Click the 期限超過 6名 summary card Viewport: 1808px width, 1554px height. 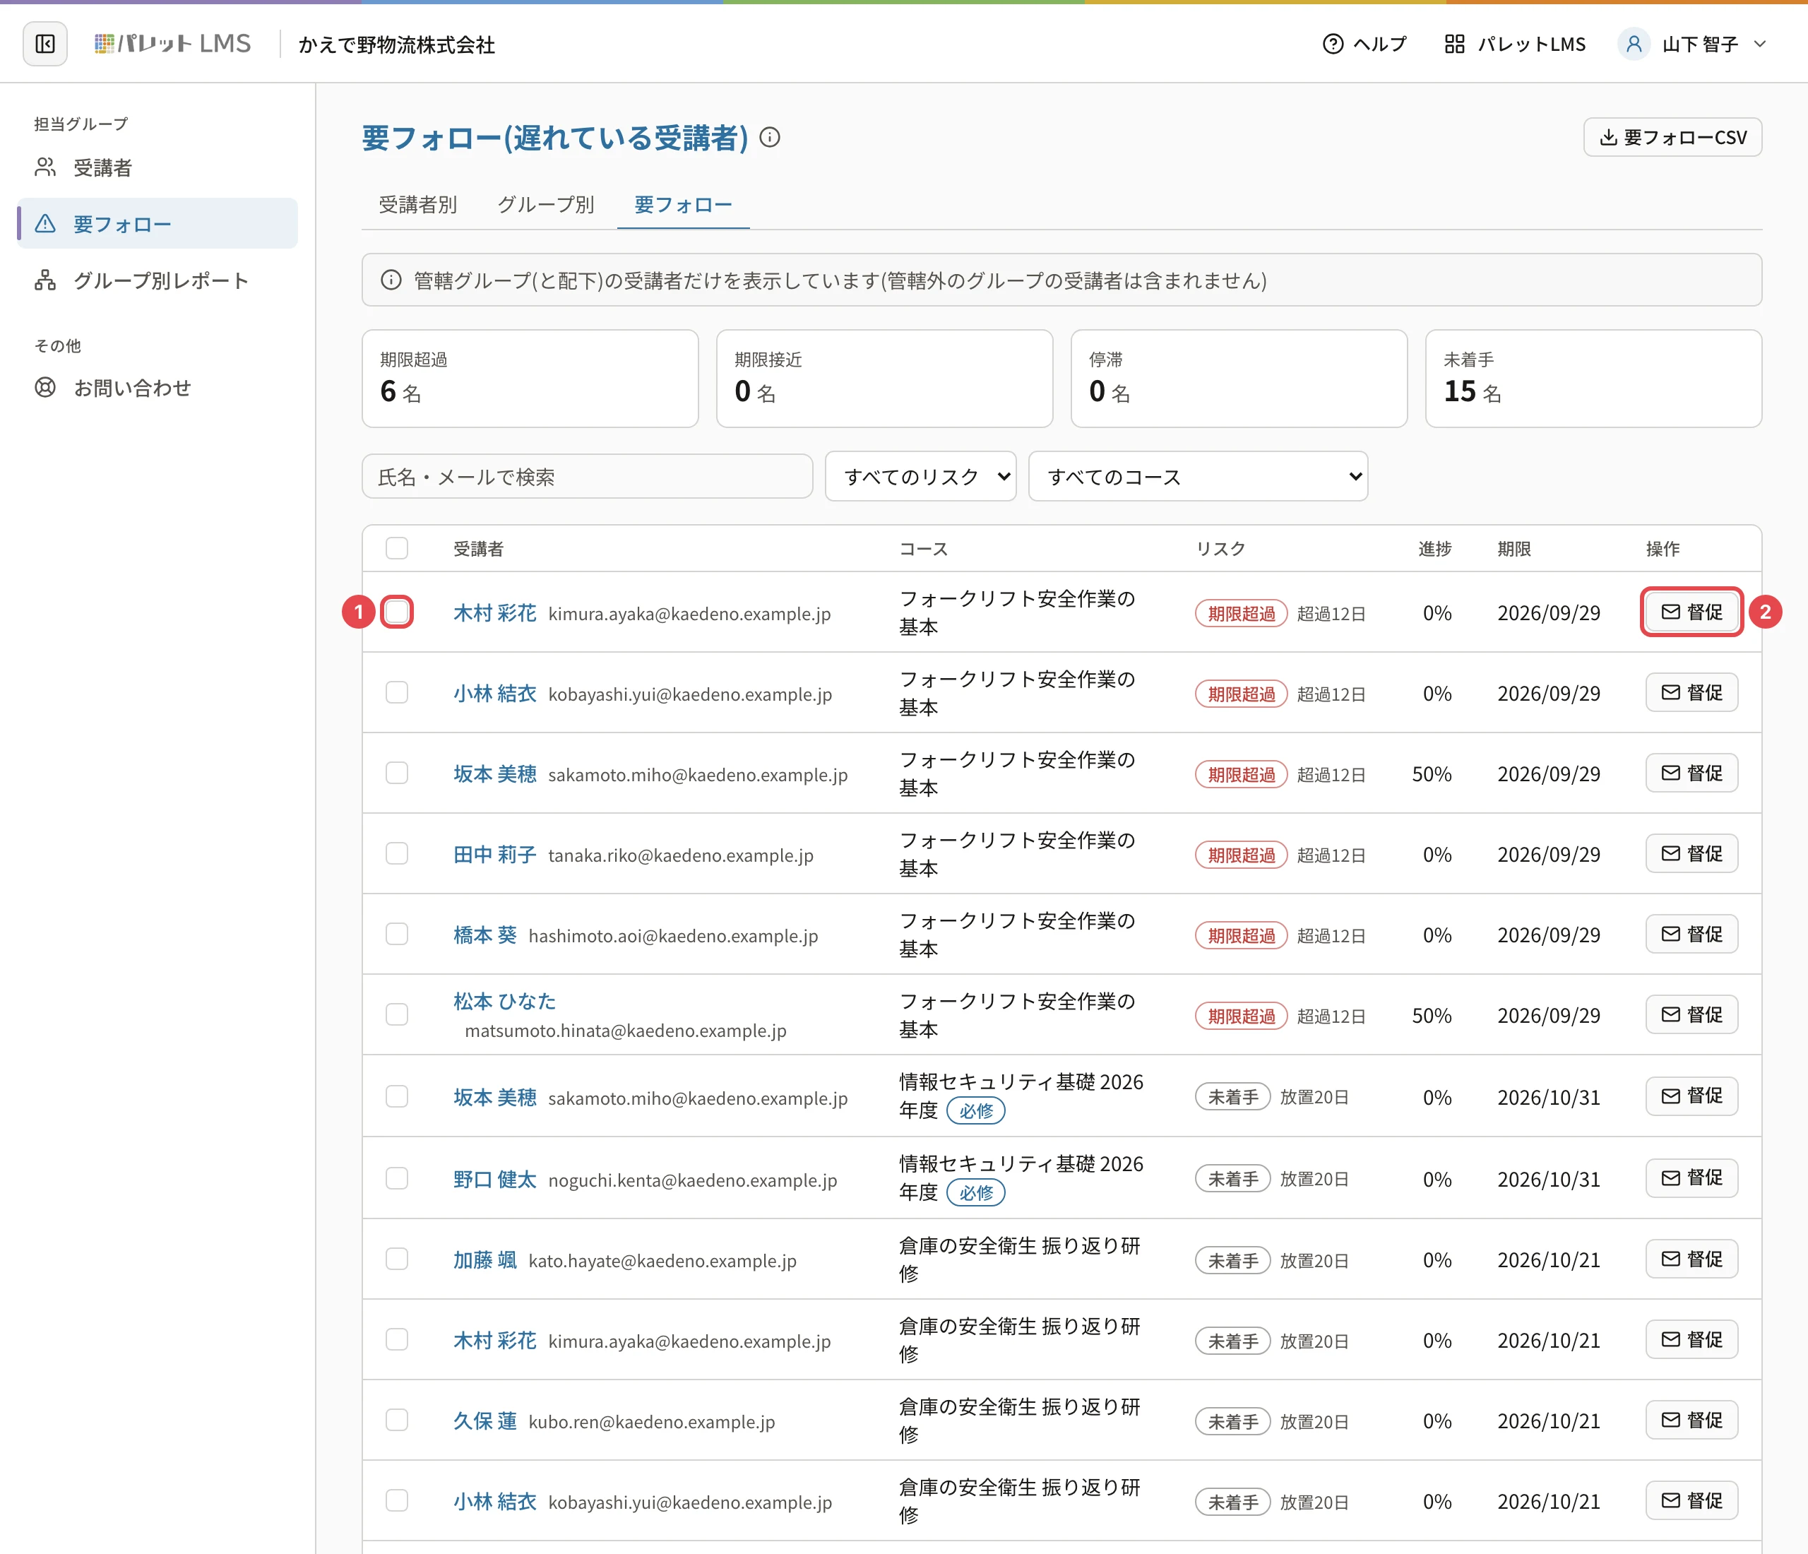tap(530, 379)
